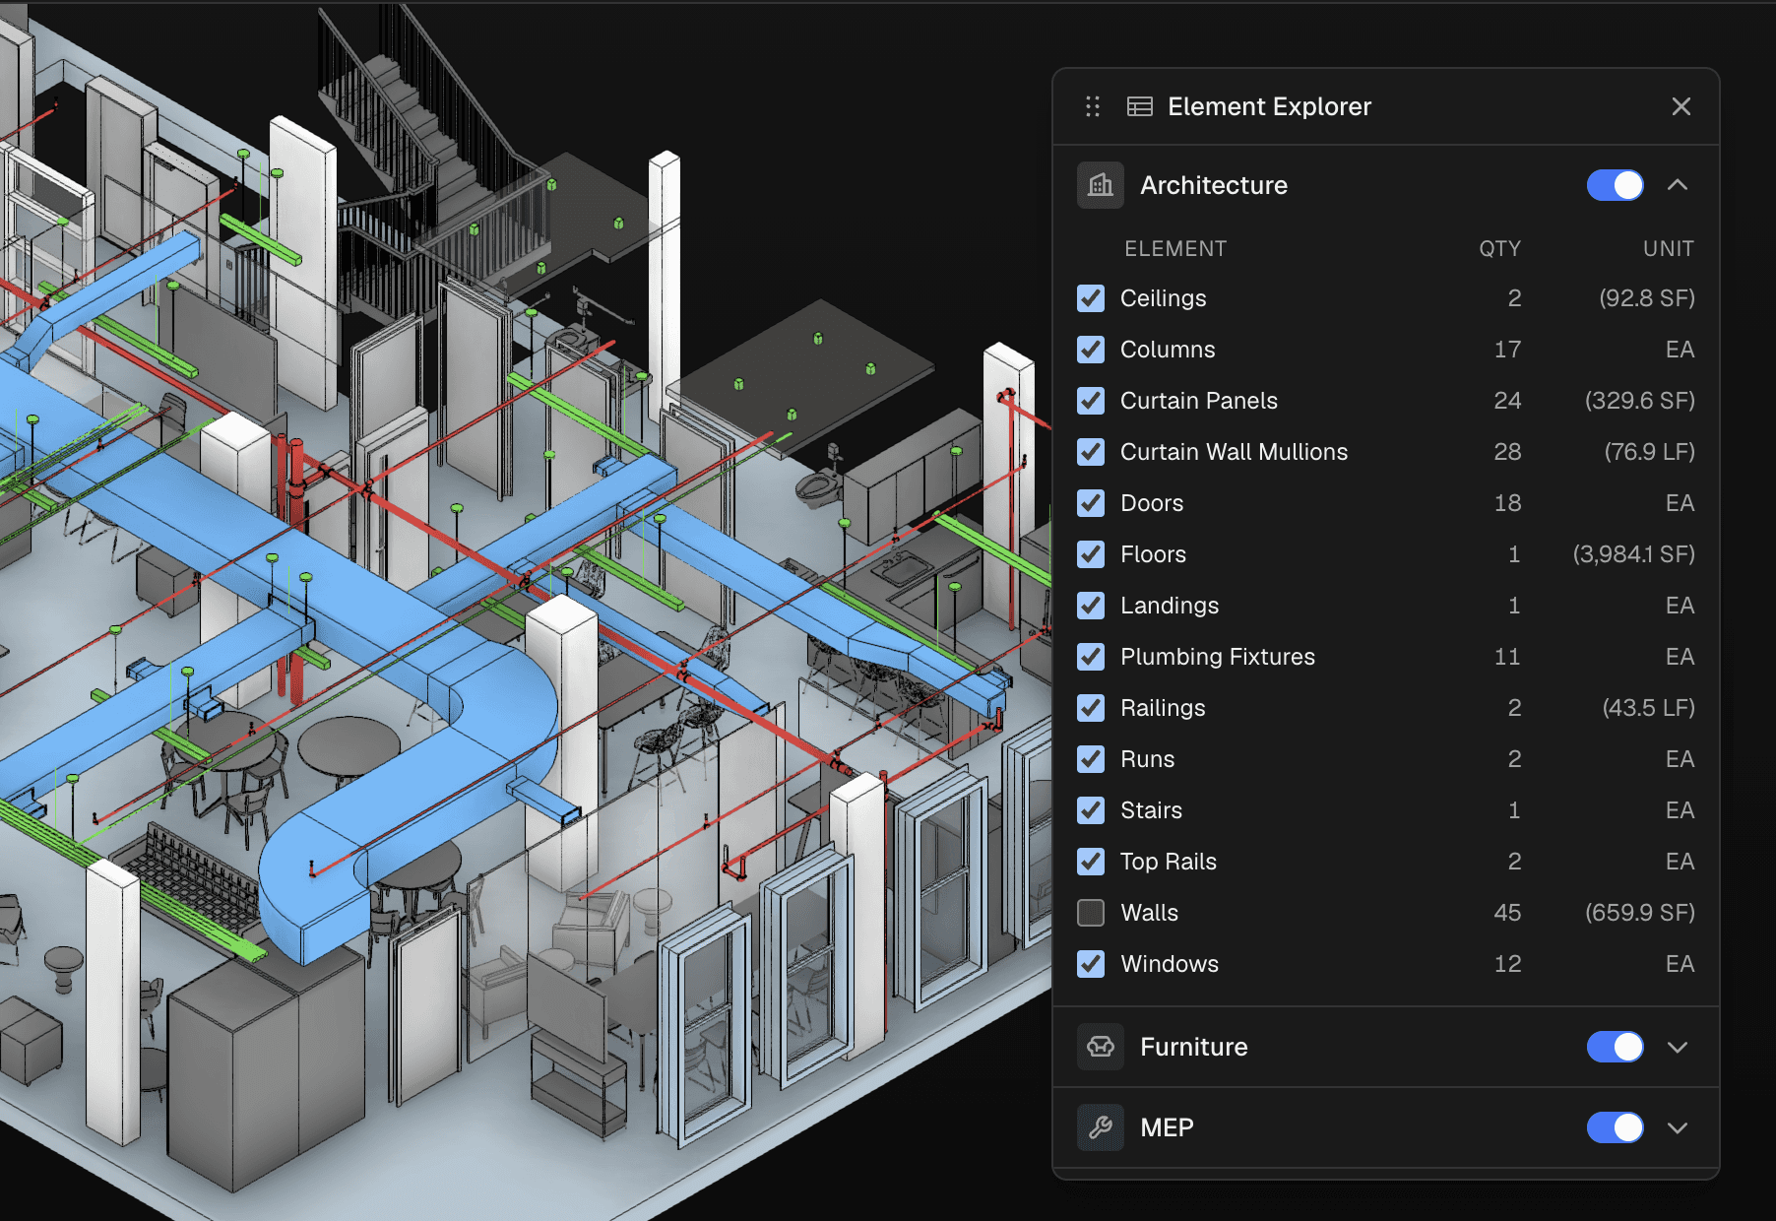This screenshot has height=1221, width=1776.
Task: Uncheck the Curtain Wall Mullions checkbox
Action: coord(1091,452)
